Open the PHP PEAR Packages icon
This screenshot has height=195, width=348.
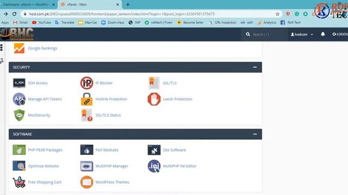coord(19,150)
